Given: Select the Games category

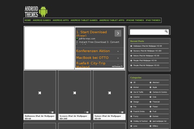Looking at the screenshot, I should pos(156,116).
